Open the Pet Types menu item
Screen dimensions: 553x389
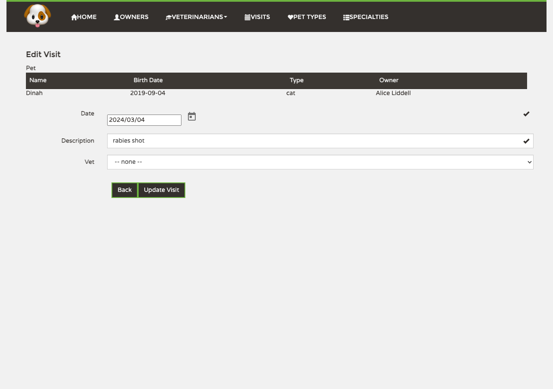[307, 17]
